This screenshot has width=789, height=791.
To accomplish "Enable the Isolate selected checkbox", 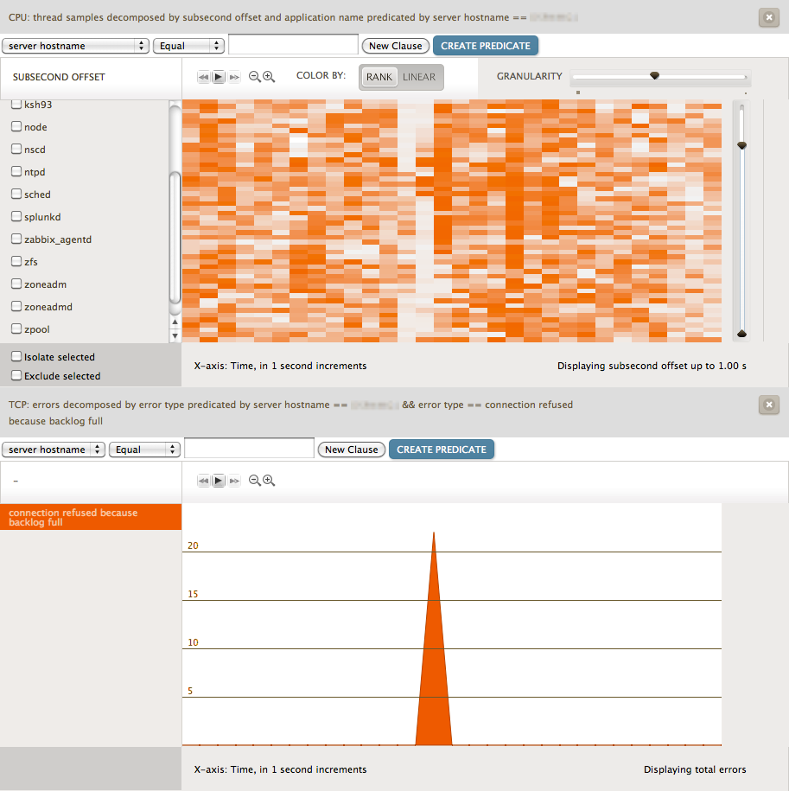I will pos(16,356).
